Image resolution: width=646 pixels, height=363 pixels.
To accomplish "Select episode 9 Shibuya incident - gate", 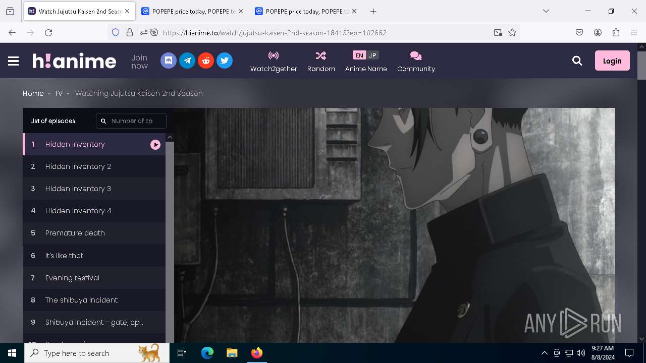I will 94,322.
